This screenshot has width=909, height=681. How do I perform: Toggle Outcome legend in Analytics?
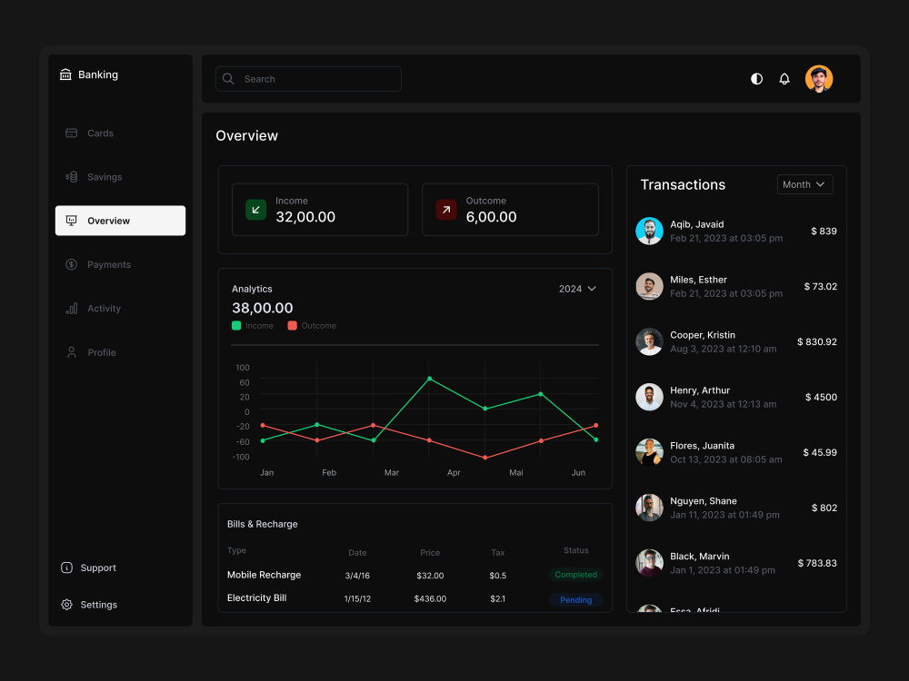pos(312,325)
